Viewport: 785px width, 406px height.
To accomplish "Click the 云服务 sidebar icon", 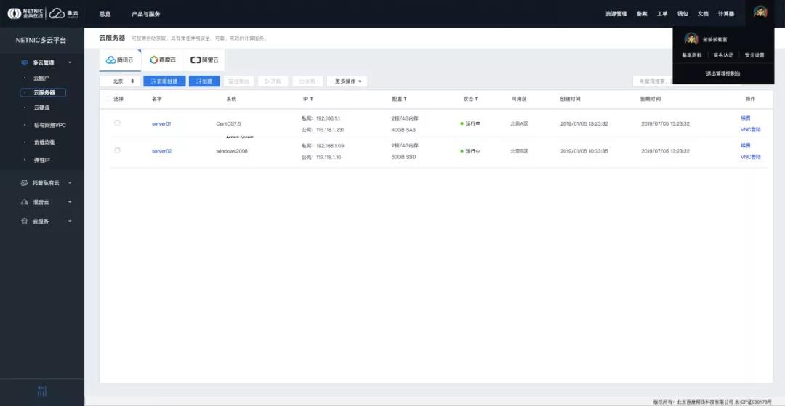I will pyautogui.click(x=25, y=221).
